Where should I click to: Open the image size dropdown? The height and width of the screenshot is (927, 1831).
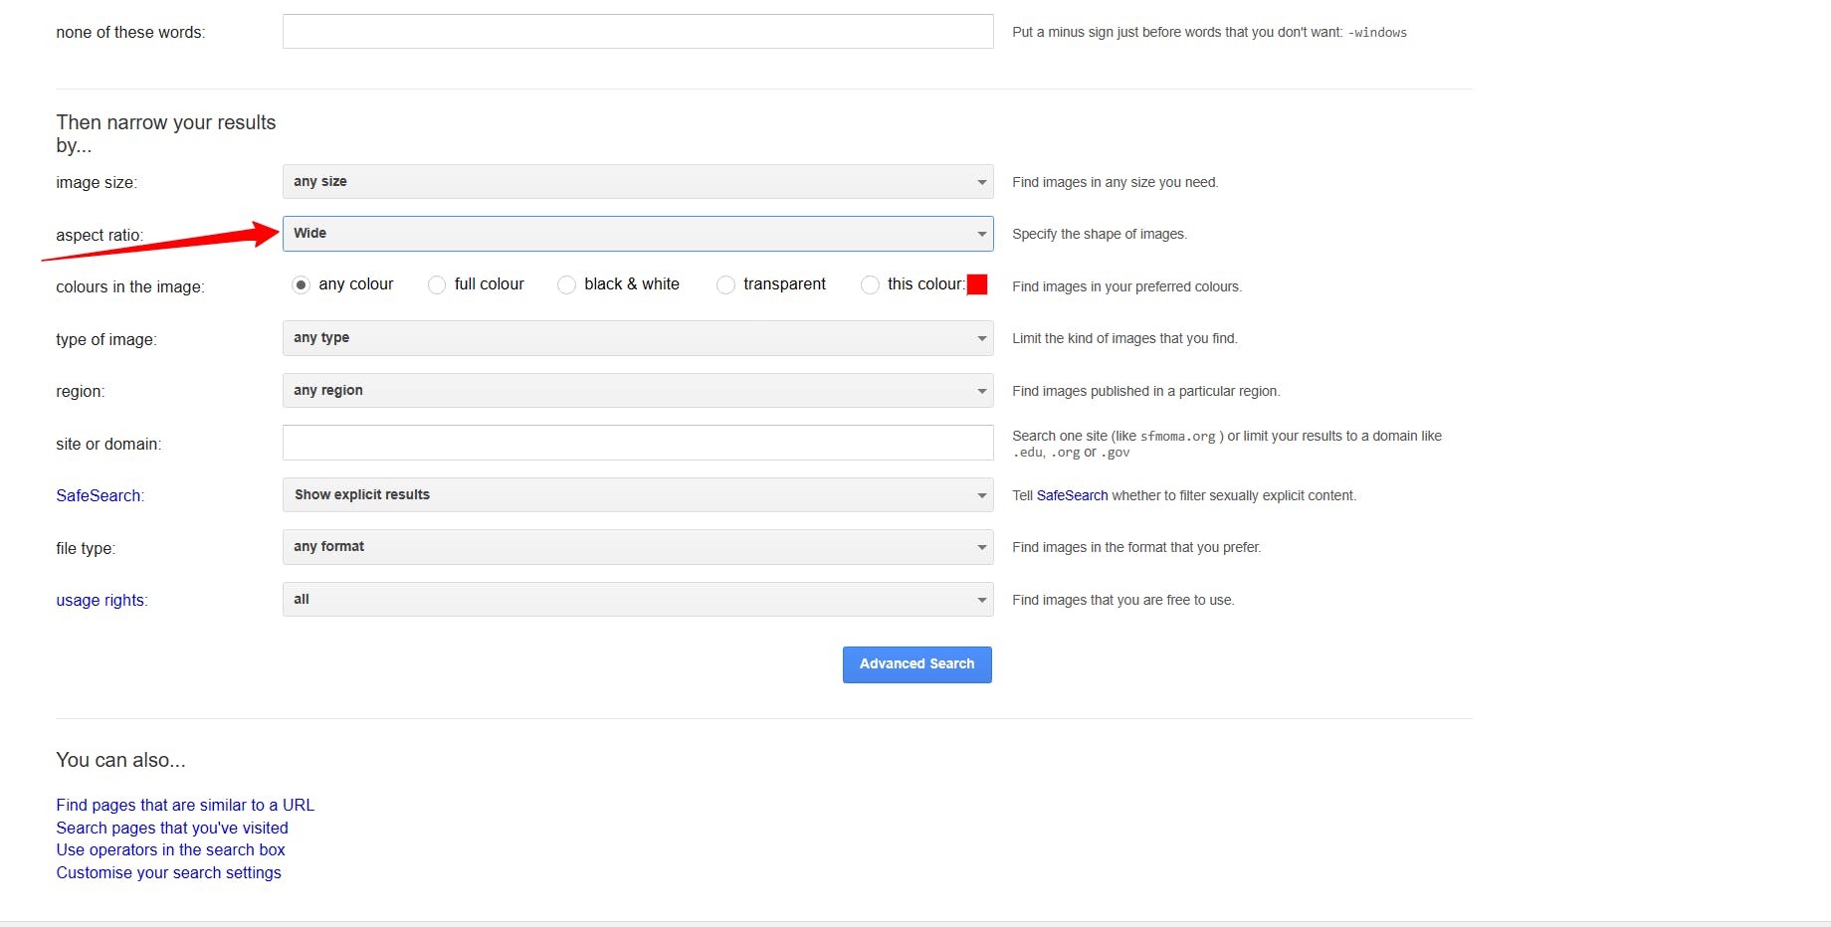(x=638, y=182)
